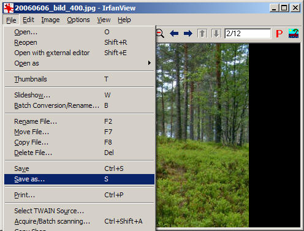This screenshot has height=231, width=304.
Task: Open the Help menu
Action: [124, 20]
